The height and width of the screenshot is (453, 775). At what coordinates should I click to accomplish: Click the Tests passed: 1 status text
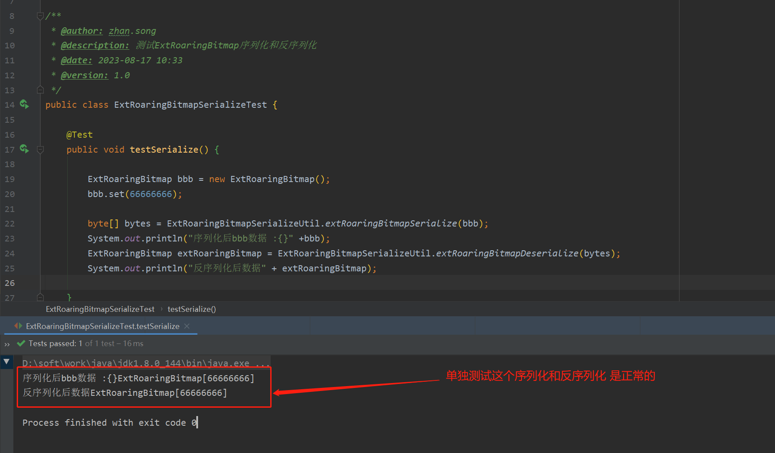click(55, 343)
